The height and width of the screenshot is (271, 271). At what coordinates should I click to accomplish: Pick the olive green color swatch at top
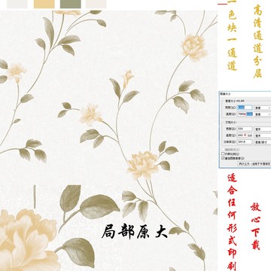click(x=71, y=4)
